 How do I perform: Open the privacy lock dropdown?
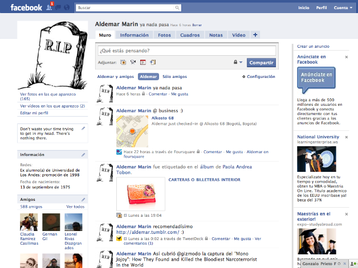(x=238, y=63)
